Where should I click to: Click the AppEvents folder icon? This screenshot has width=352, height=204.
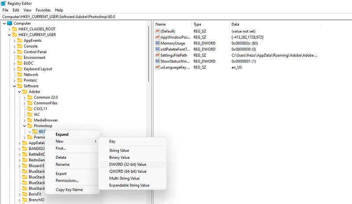pos(20,40)
